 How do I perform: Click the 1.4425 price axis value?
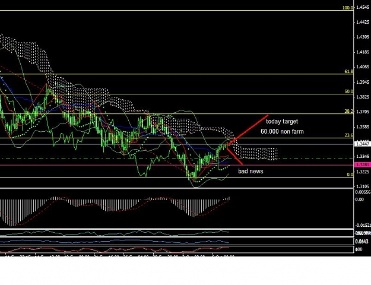tap(363, 22)
